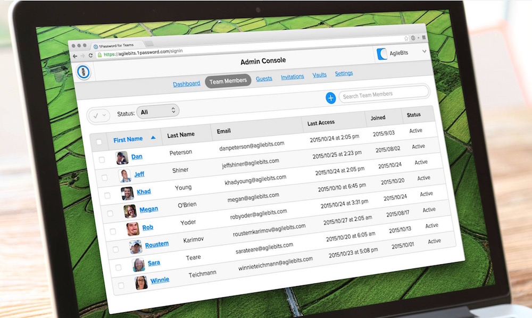Sort by the Email column header
Screen dimensions: 532x318
(x=223, y=131)
